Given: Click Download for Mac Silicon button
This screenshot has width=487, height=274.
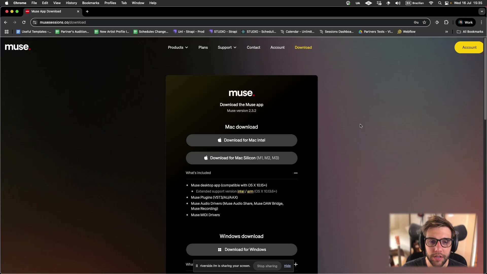Looking at the screenshot, I should click(241, 158).
